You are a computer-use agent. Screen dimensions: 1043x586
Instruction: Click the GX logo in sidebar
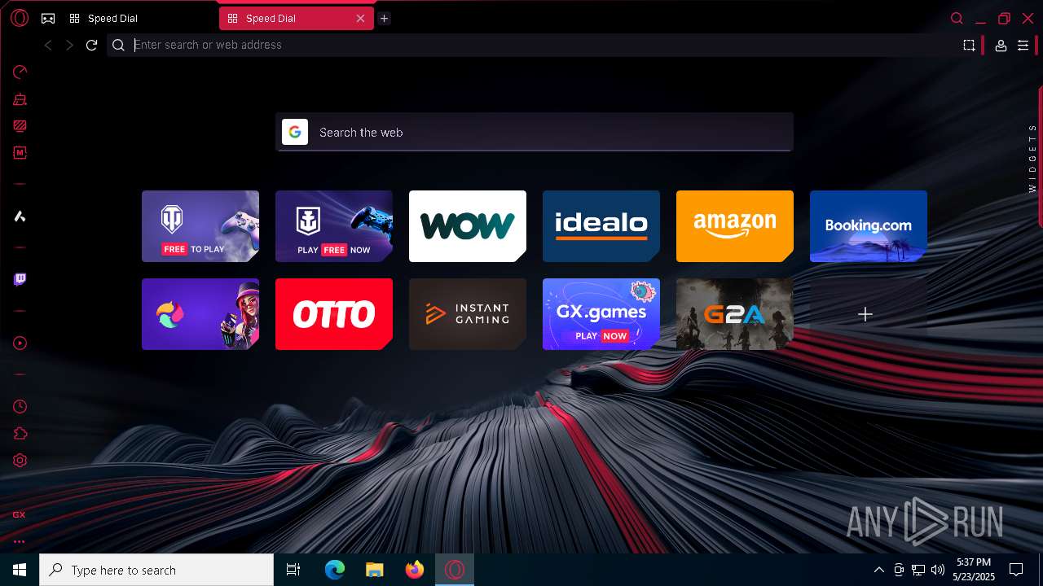point(19,514)
